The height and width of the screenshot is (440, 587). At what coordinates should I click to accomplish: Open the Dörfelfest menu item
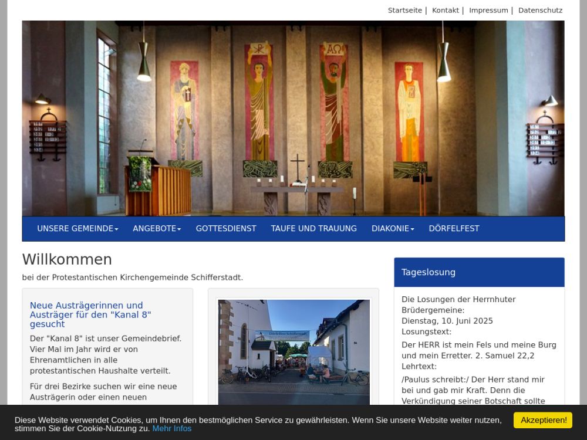454,229
